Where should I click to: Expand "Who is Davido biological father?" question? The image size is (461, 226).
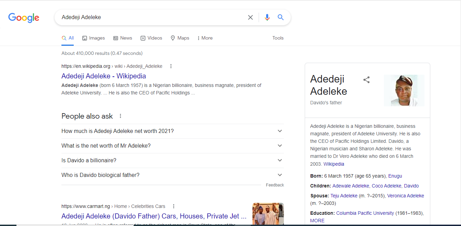click(x=280, y=175)
